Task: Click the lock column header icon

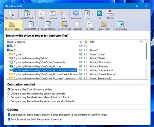Action: pos(86,42)
